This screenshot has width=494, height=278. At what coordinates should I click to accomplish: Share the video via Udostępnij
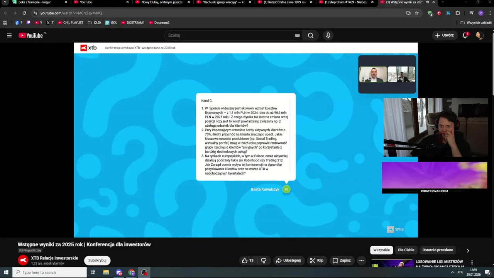[x=288, y=261]
